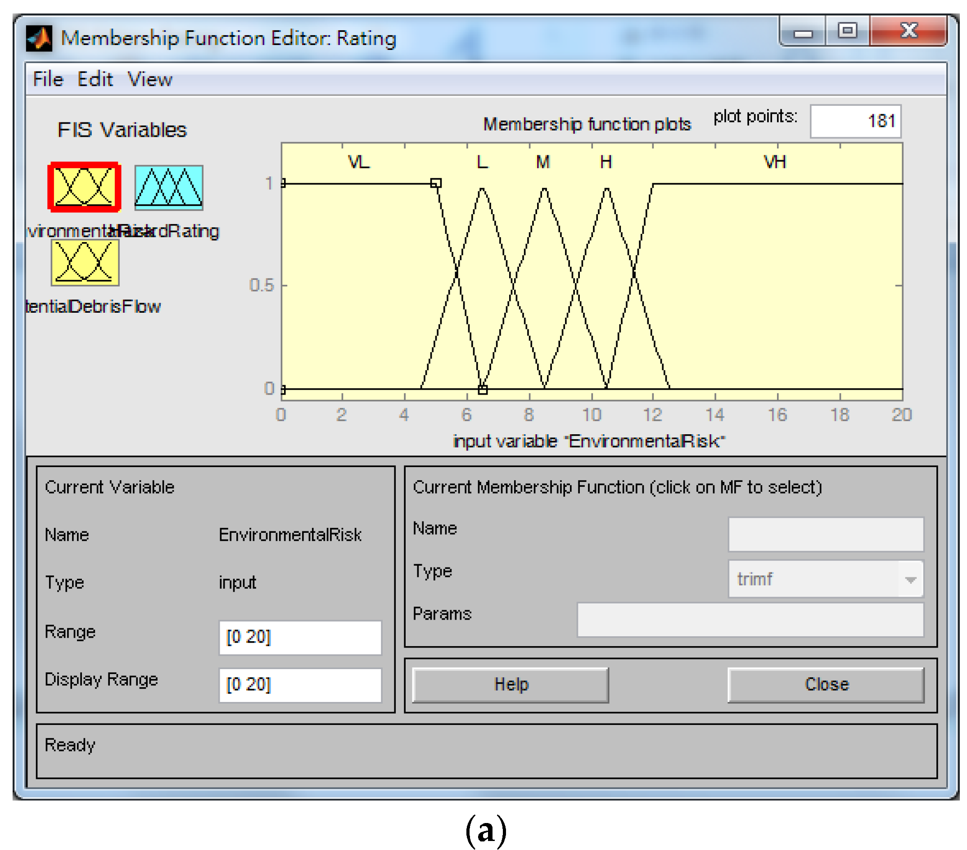Select the PotentialDebrisFlow input variable icon
Image resolution: width=967 pixels, height=850 pixels.
[x=85, y=262]
